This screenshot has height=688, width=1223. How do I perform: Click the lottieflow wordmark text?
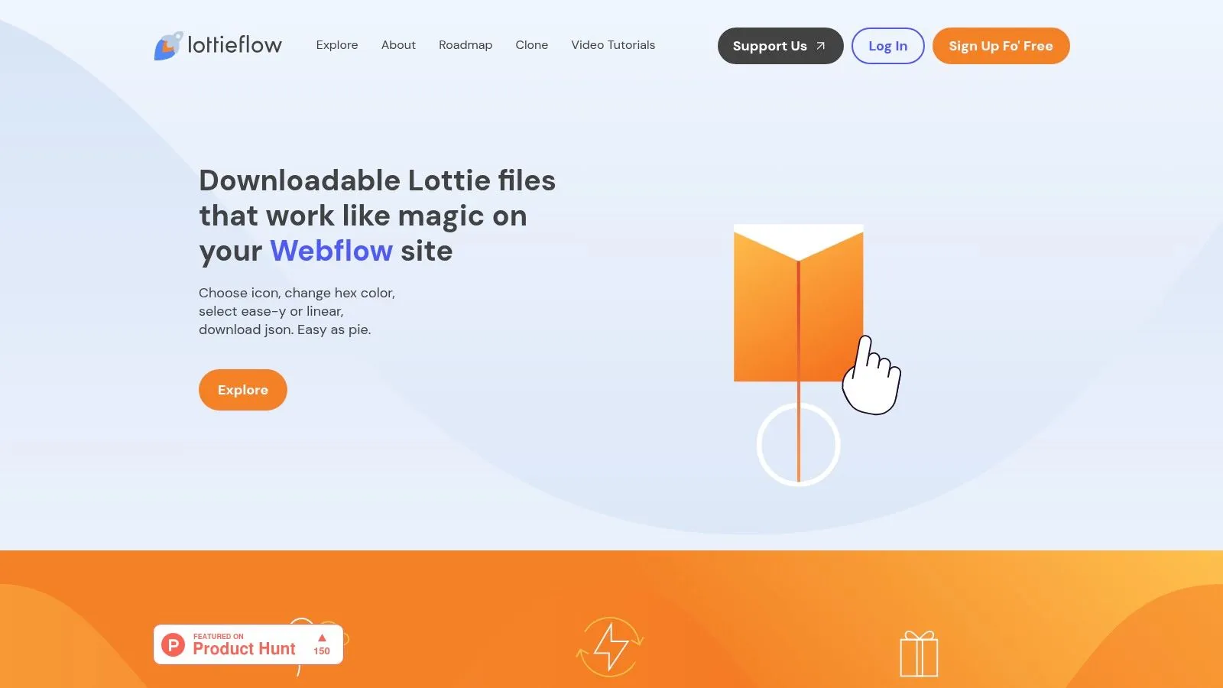tap(235, 45)
